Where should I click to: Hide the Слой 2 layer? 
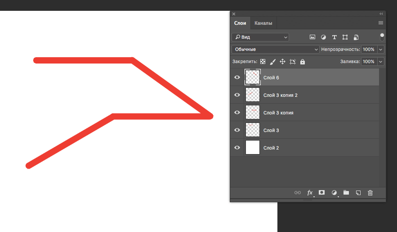point(237,148)
